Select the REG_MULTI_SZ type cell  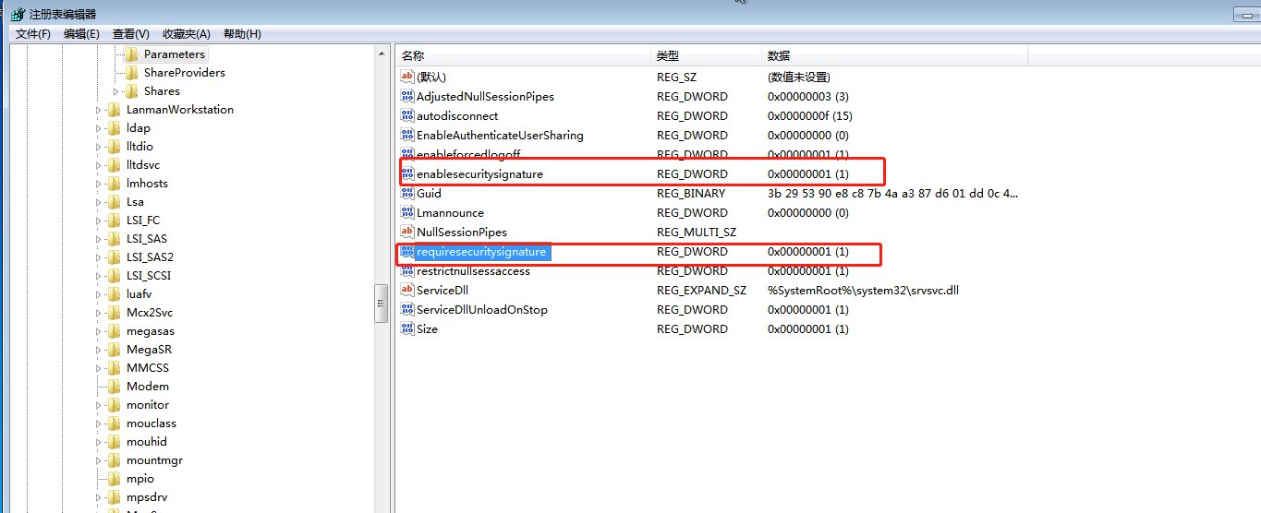(697, 232)
